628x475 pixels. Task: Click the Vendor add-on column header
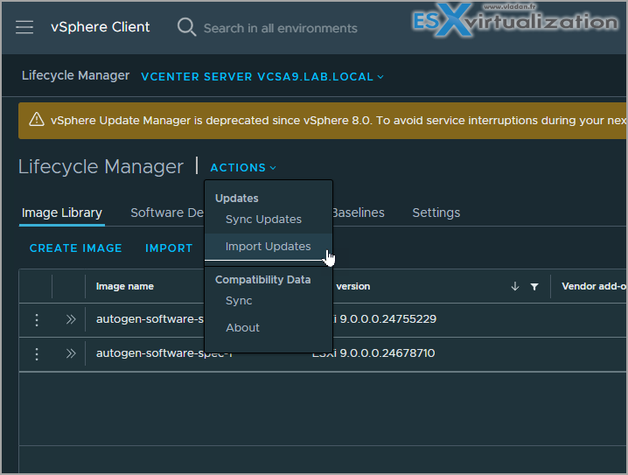(594, 286)
